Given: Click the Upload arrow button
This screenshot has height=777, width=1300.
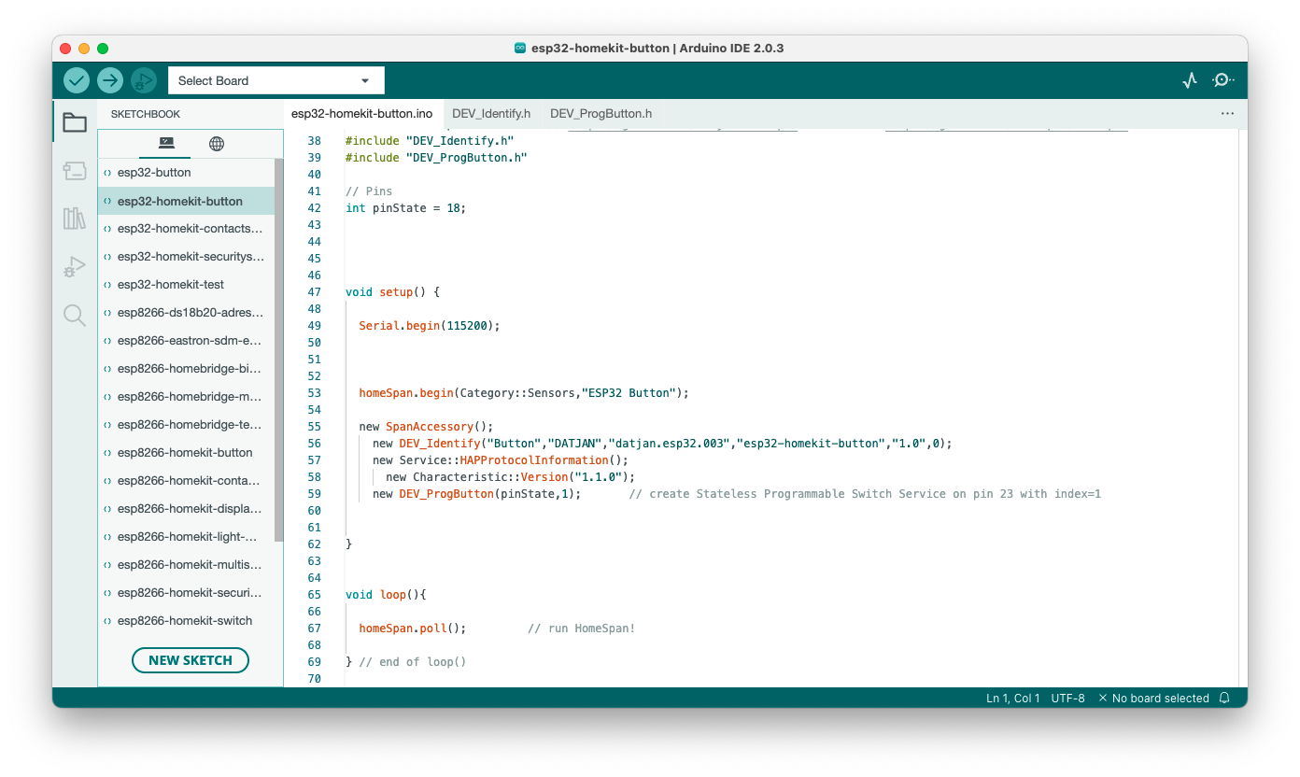Looking at the screenshot, I should pyautogui.click(x=110, y=80).
